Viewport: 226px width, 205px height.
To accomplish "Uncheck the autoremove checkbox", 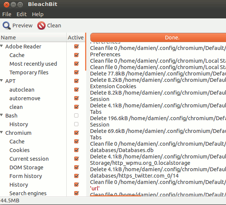I will [x=76, y=98].
